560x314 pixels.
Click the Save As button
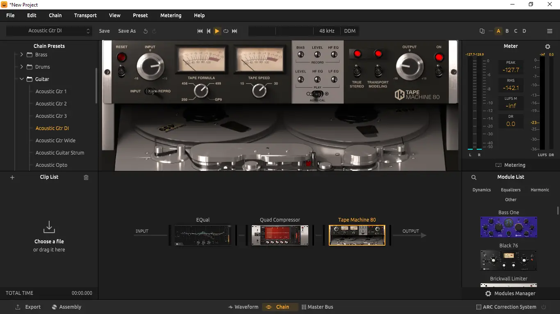click(127, 31)
